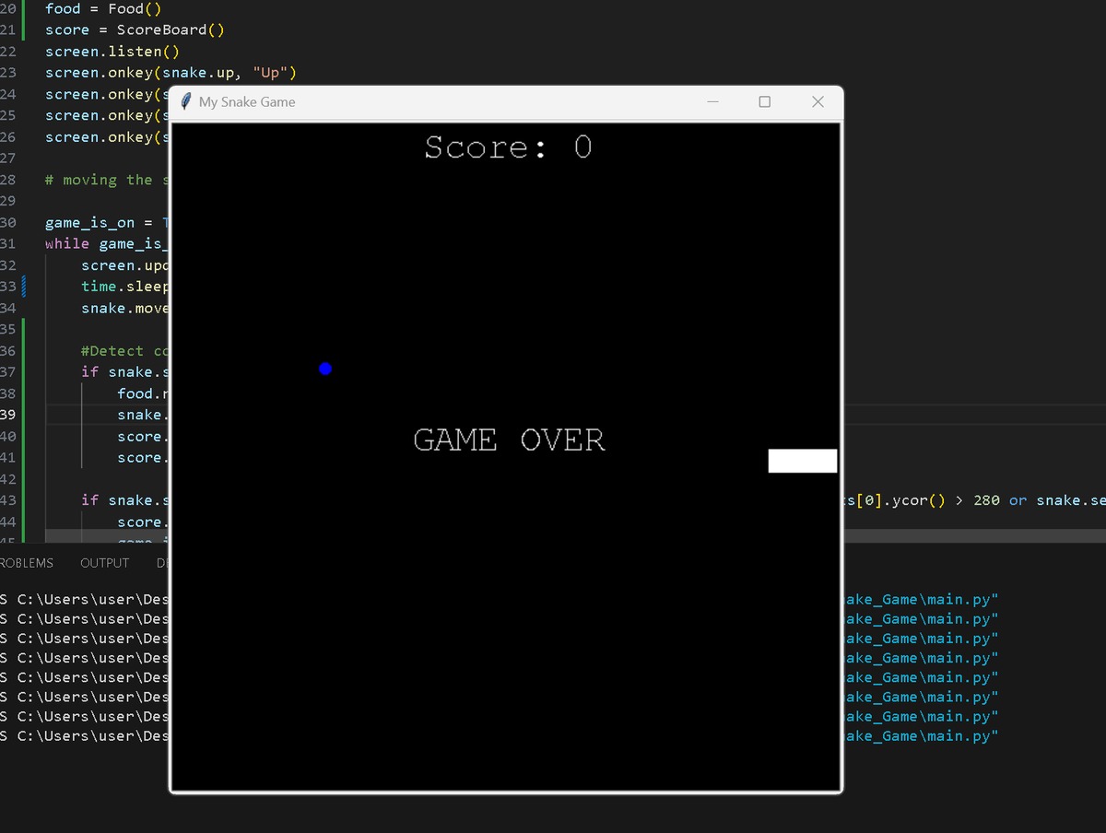Click the 'while game_is' line in editor
This screenshot has height=833, width=1106.
(x=107, y=244)
